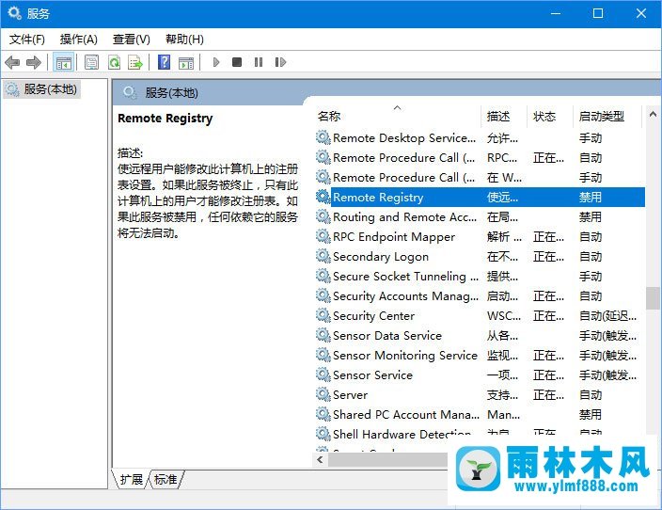Click the Forward arrow toolbar icon

[x=34, y=62]
